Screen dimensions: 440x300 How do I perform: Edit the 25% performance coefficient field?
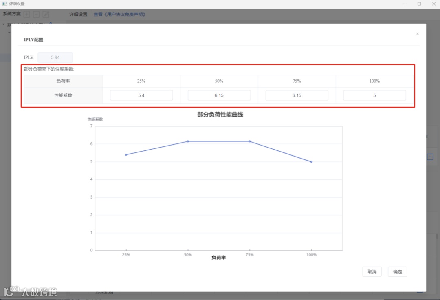pos(141,95)
